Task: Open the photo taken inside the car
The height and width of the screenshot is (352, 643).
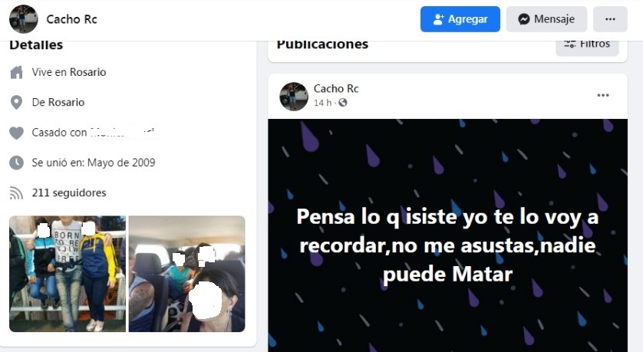Action: coord(187,274)
